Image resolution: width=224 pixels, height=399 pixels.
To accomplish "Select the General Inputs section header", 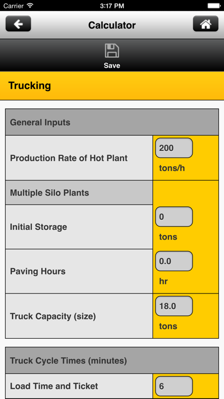I will point(112,122).
